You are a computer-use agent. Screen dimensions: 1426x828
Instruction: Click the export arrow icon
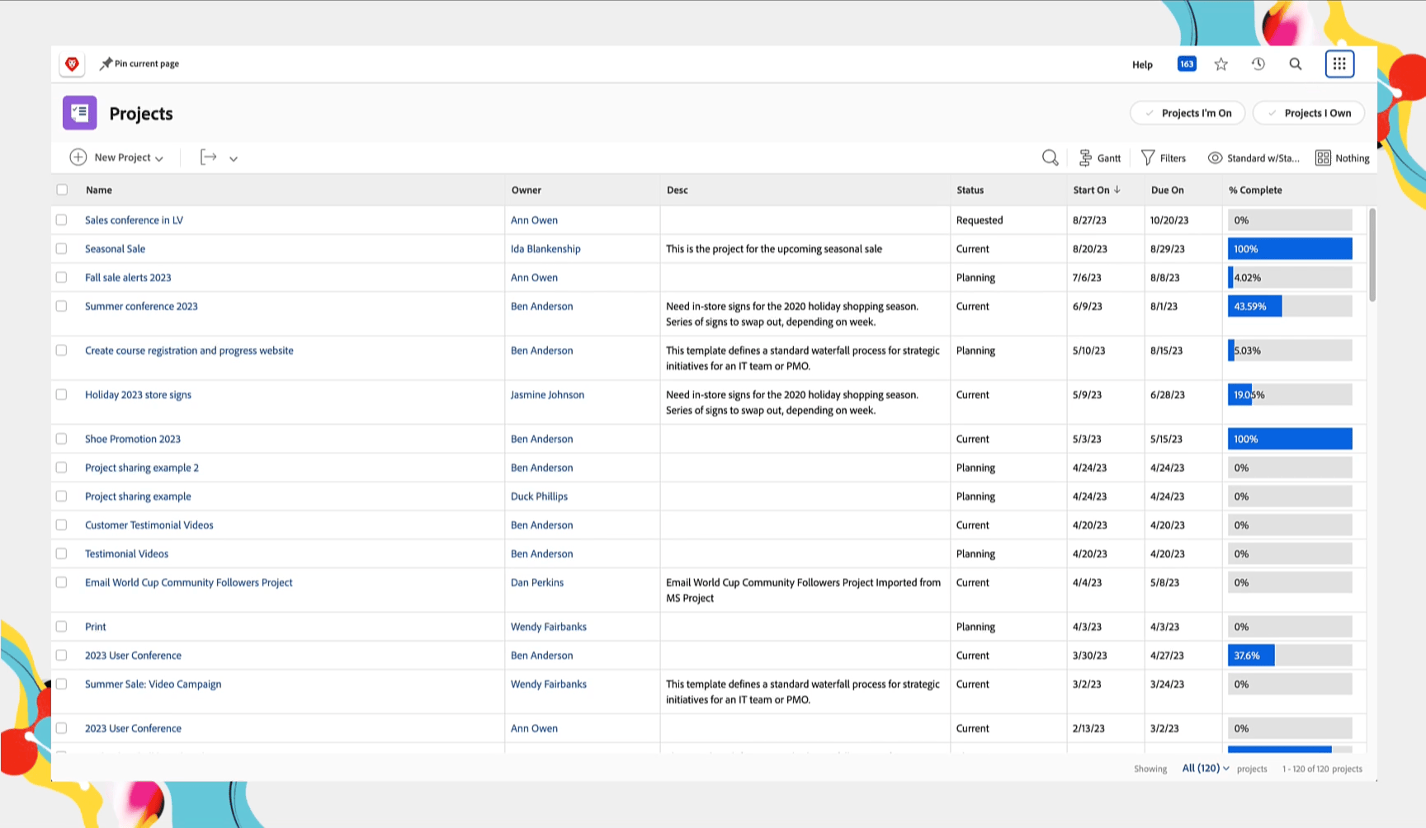pyautogui.click(x=209, y=158)
